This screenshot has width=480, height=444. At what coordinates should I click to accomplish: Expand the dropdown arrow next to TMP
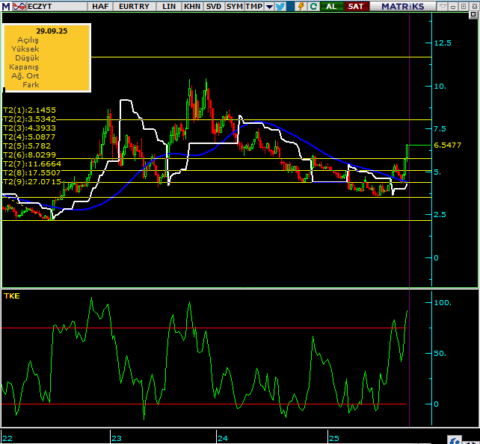coord(269,7)
